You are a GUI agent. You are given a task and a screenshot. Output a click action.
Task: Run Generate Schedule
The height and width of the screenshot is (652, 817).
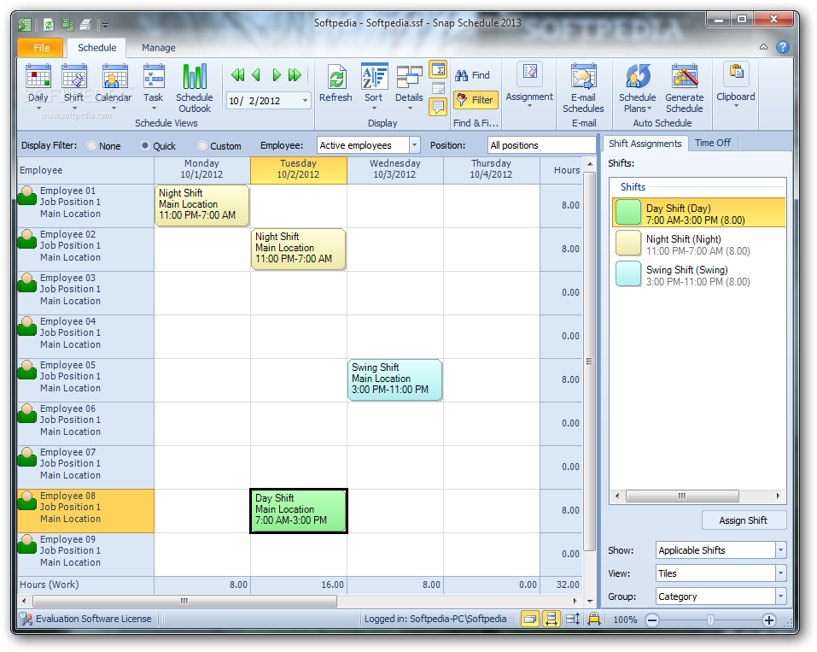pos(684,88)
